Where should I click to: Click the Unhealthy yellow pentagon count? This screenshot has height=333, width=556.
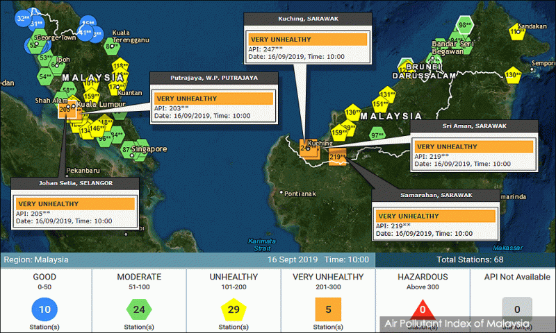[233, 309]
